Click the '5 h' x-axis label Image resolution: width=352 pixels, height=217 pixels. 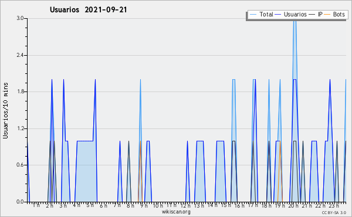pos(90,205)
